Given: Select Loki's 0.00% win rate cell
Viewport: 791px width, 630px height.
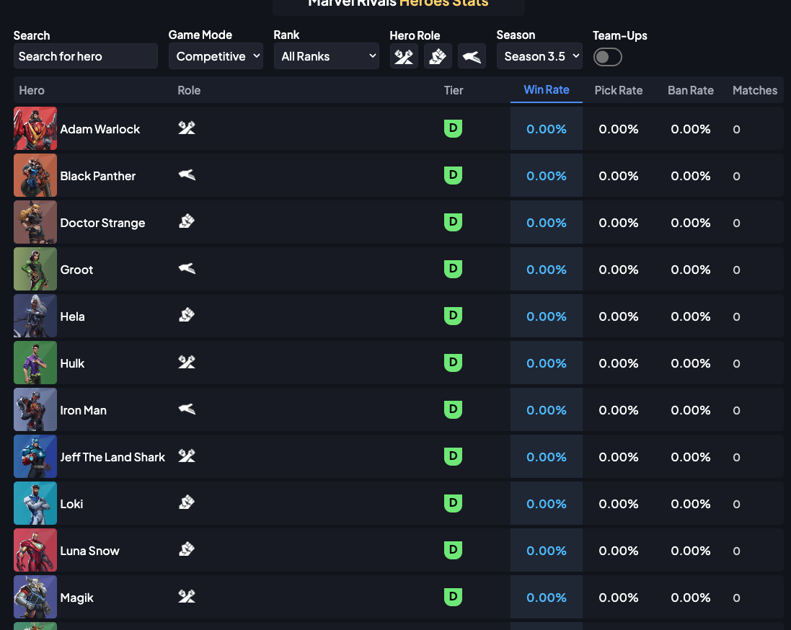Looking at the screenshot, I should [547, 504].
